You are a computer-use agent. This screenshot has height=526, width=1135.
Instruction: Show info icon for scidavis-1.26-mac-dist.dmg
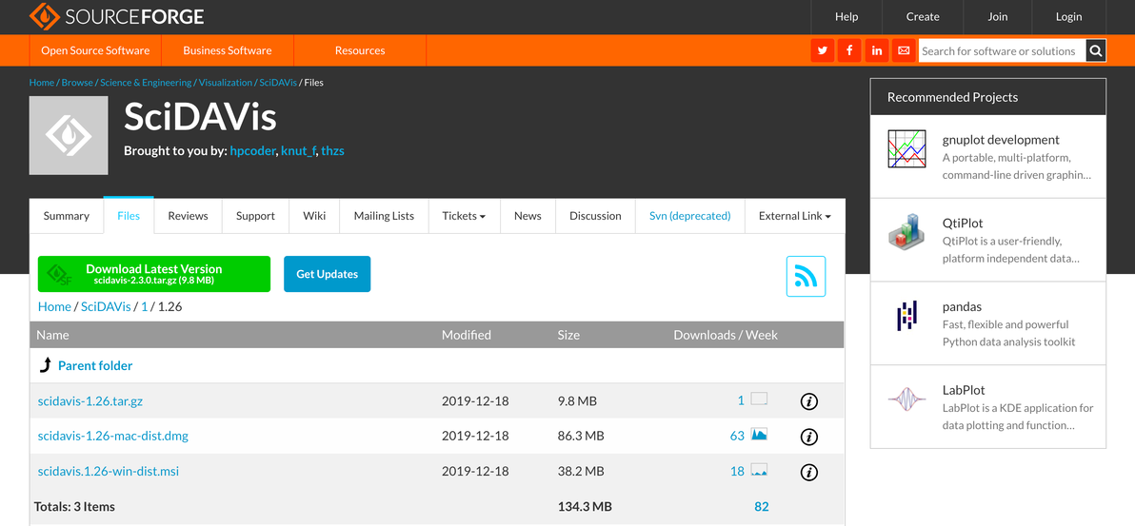809,437
